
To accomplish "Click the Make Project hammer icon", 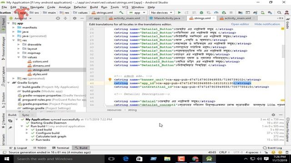I will coord(121,13).
